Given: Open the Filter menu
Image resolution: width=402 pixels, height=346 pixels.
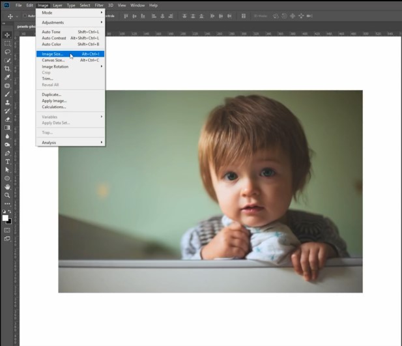Looking at the screenshot, I should coord(99,5).
